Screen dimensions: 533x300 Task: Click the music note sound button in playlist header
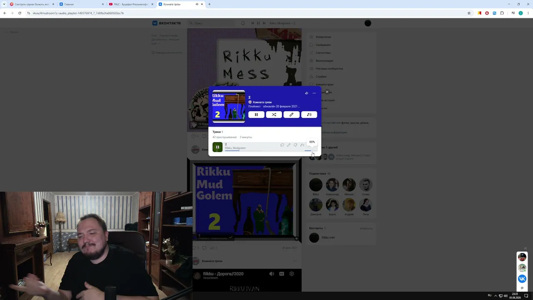[x=309, y=115]
